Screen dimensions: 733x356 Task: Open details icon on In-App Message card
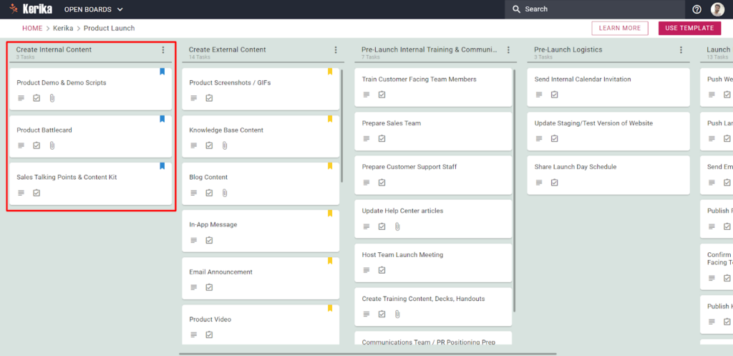193,240
